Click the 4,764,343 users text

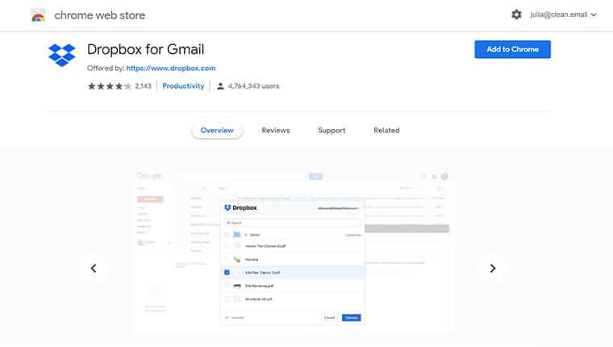tap(254, 86)
